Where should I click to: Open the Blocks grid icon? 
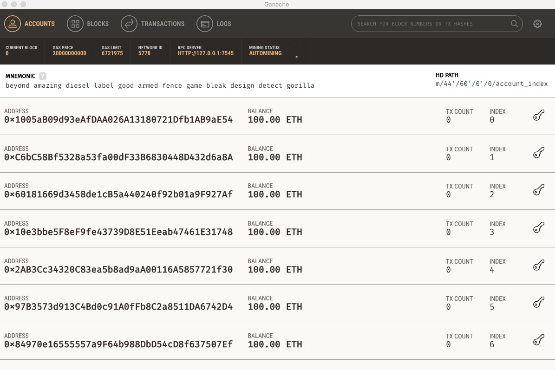tap(75, 24)
